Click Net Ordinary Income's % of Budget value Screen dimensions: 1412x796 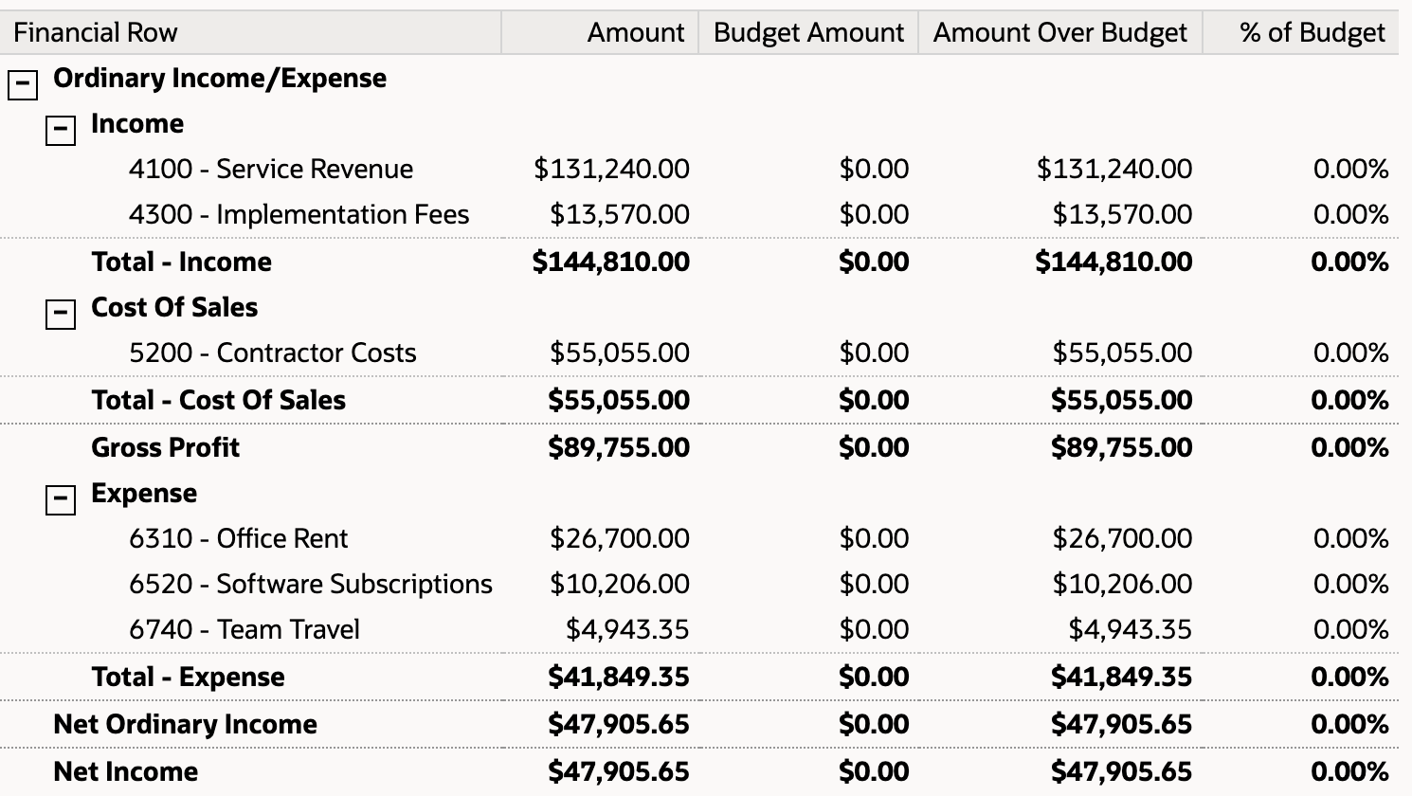pos(1349,724)
